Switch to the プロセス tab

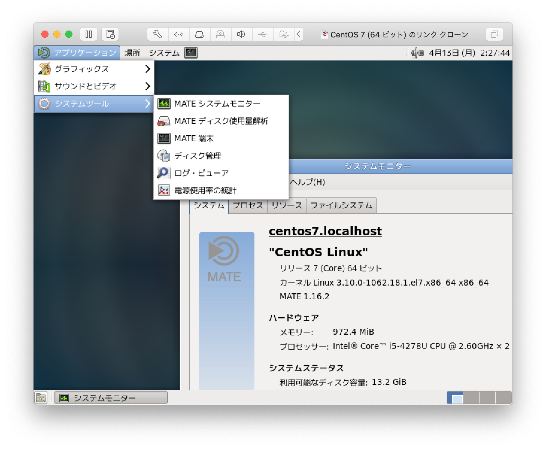pos(248,205)
